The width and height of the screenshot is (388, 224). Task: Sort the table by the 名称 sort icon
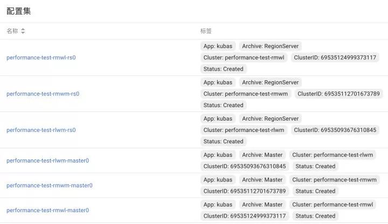23,31
